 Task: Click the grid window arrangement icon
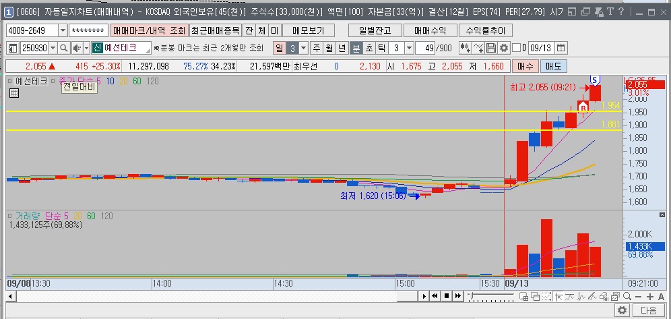[523, 296]
